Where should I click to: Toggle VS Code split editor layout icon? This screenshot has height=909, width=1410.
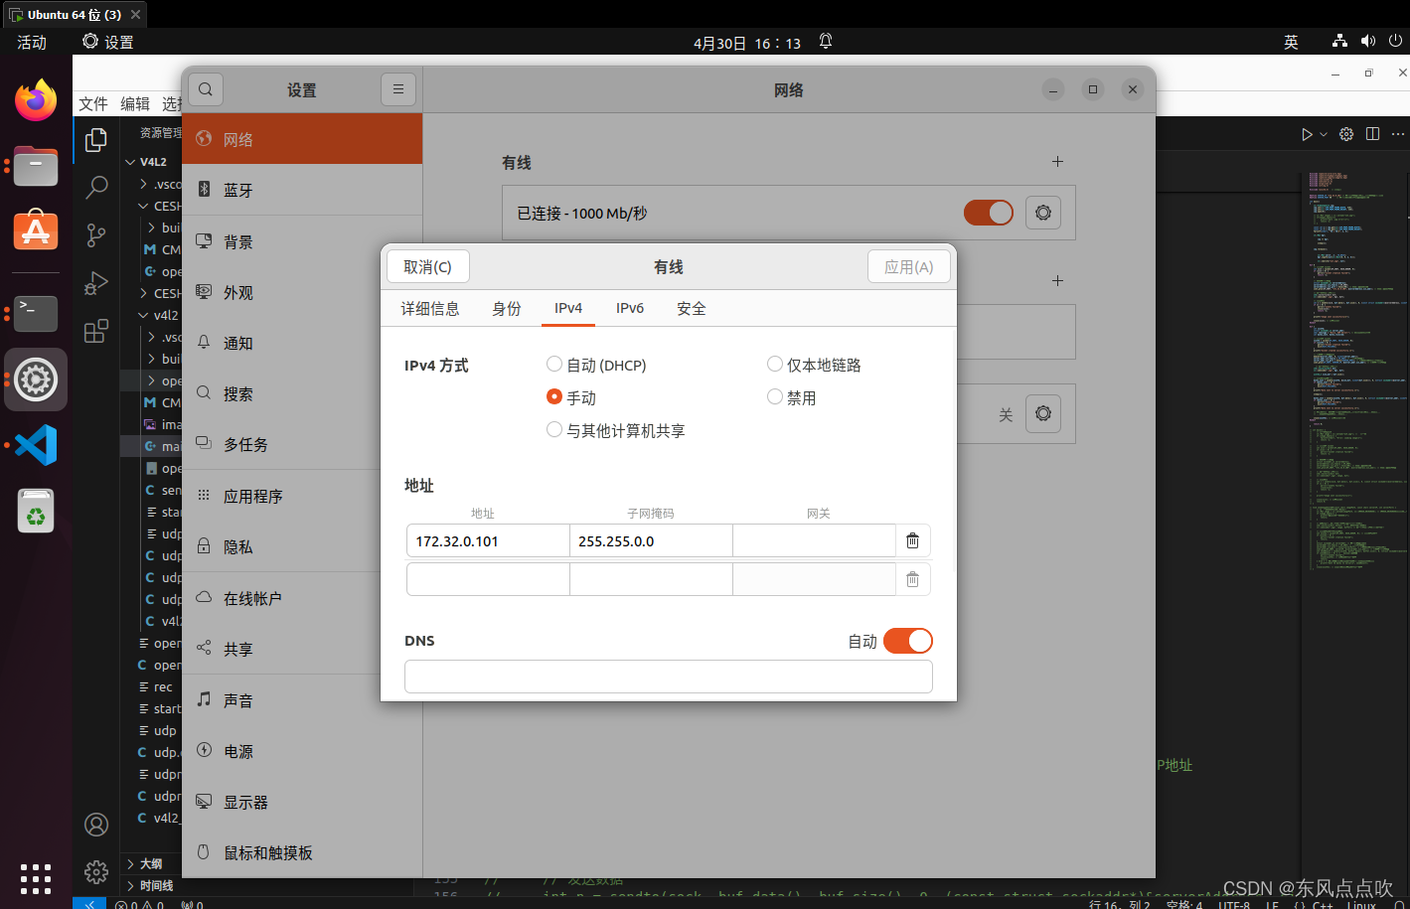[x=1373, y=134]
